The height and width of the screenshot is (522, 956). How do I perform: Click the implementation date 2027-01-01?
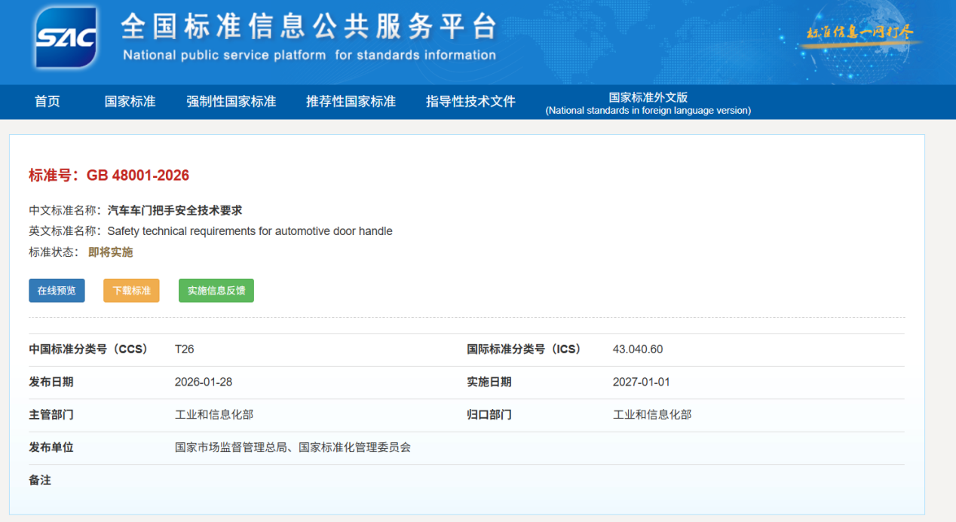point(641,382)
